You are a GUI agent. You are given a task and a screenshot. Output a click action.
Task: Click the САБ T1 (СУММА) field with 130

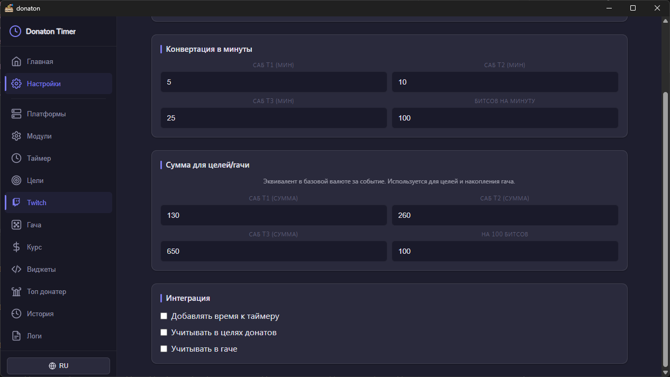pyautogui.click(x=274, y=215)
